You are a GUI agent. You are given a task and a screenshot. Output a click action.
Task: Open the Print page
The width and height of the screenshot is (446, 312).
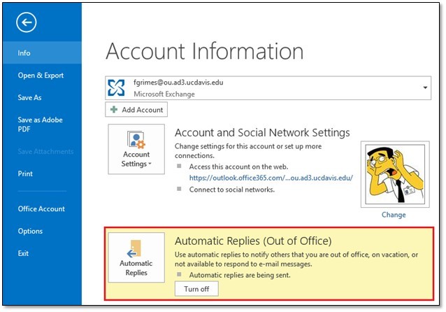[25, 173]
